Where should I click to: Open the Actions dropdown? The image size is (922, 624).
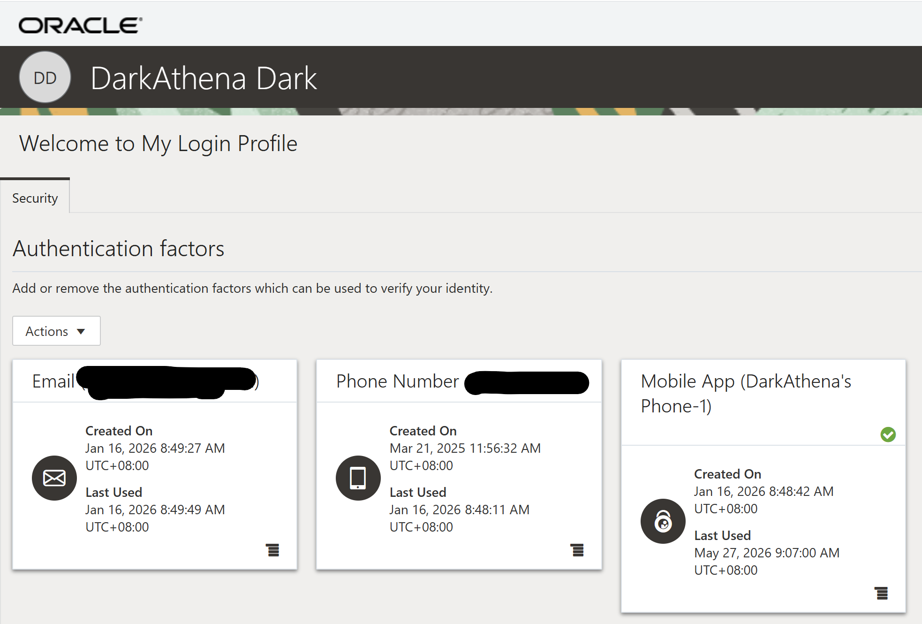click(x=56, y=331)
